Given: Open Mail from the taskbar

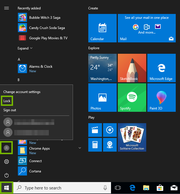Looking at the screenshot, I should point(174,188).
